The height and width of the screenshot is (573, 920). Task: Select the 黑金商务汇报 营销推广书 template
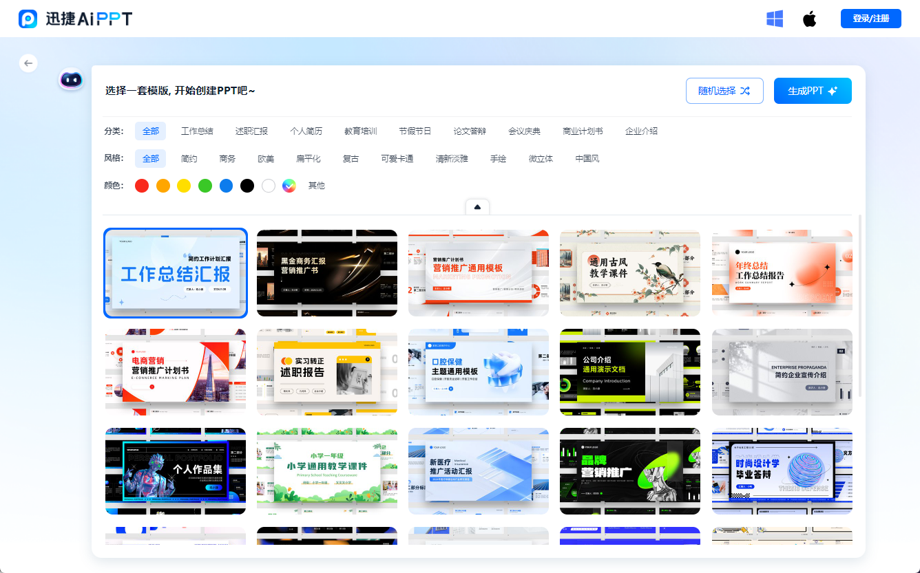(x=327, y=273)
